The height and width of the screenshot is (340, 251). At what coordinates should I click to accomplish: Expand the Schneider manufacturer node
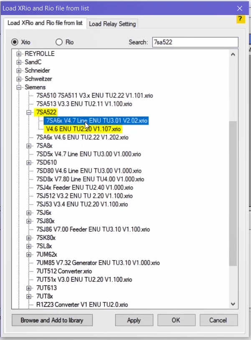(19, 71)
